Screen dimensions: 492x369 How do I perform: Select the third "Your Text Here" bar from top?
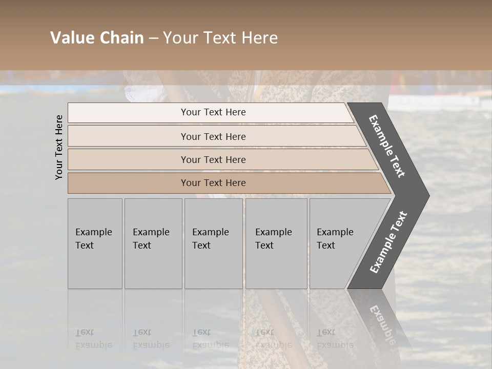pos(213,159)
